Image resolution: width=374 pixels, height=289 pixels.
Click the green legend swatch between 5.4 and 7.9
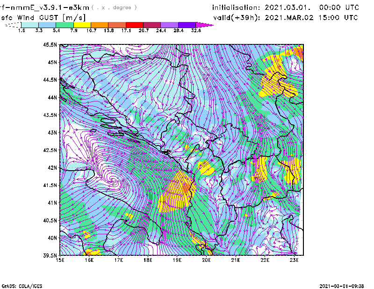pos(65,25)
